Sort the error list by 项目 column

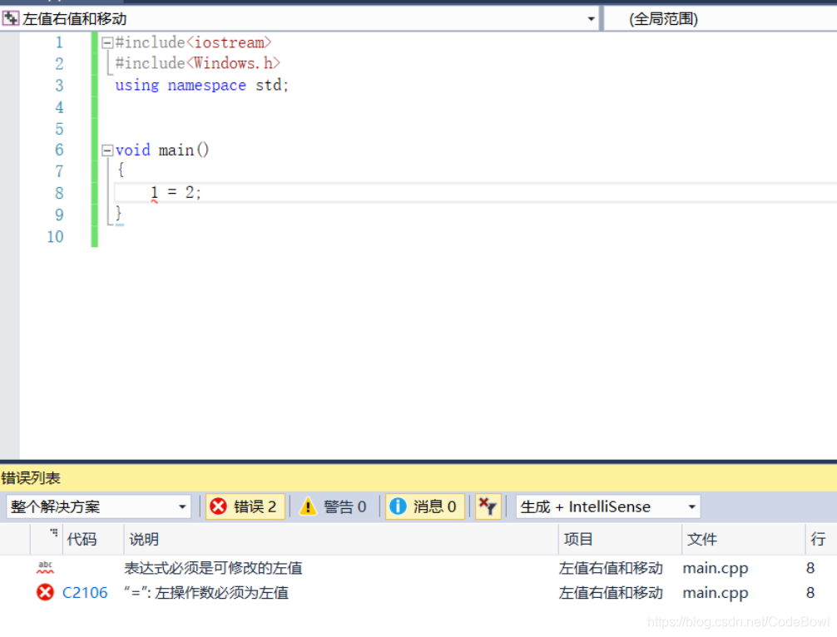click(x=621, y=540)
